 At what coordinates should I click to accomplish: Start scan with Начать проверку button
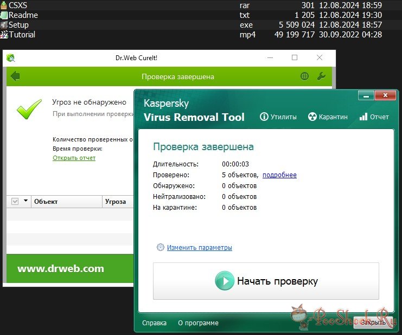pyautogui.click(x=266, y=281)
